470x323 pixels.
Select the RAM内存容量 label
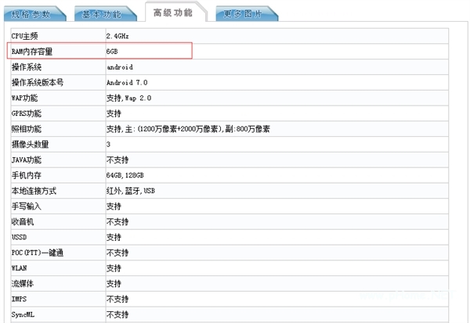coord(32,52)
